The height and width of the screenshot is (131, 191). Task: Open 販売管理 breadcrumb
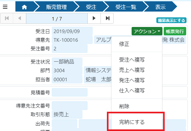click(x=56, y=7)
